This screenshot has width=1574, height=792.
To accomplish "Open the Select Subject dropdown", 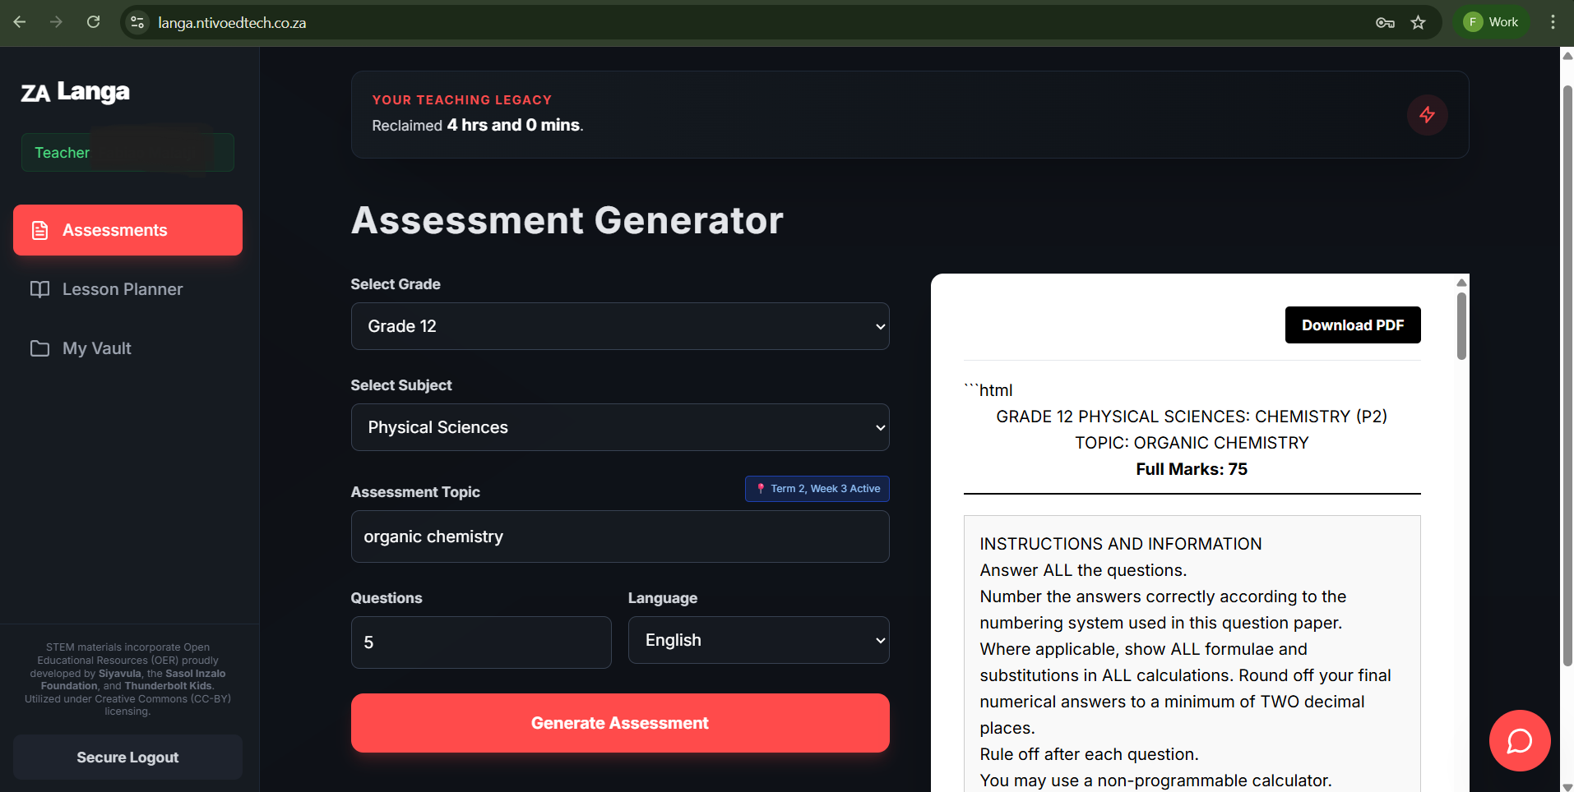I will (620, 427).
